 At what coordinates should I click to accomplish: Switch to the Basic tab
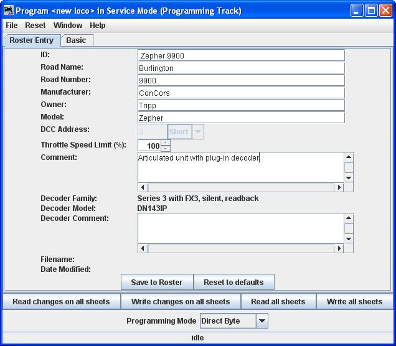77,40
